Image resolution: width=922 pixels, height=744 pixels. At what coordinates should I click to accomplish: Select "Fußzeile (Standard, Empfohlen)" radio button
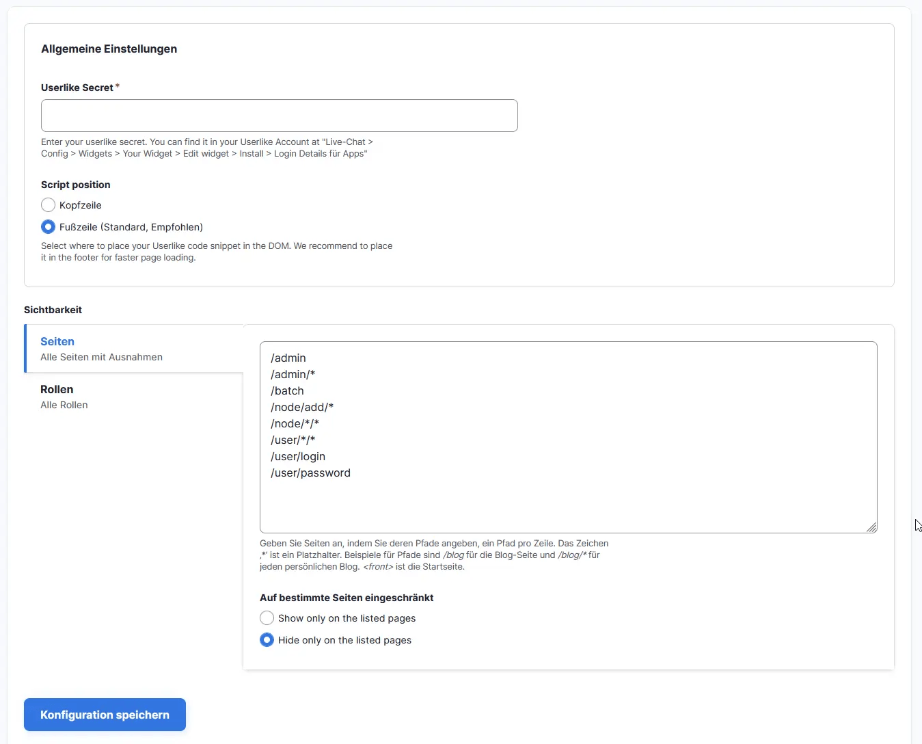[48, 226]
